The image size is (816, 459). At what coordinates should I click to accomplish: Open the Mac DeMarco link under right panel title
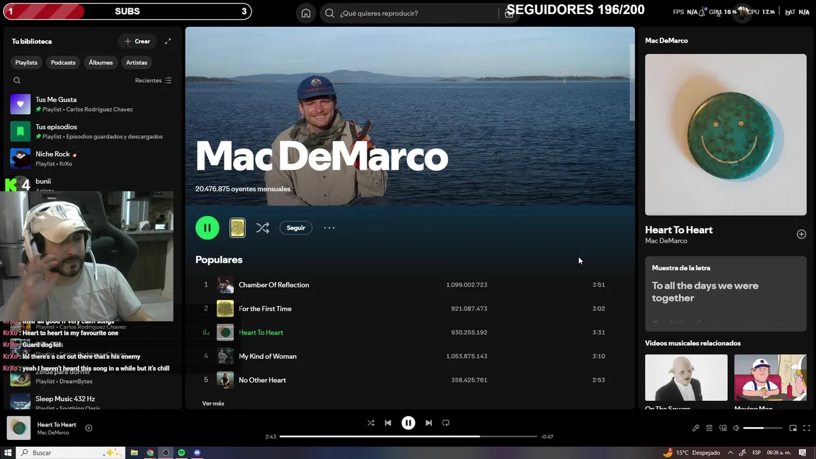[x=666, y=241]
